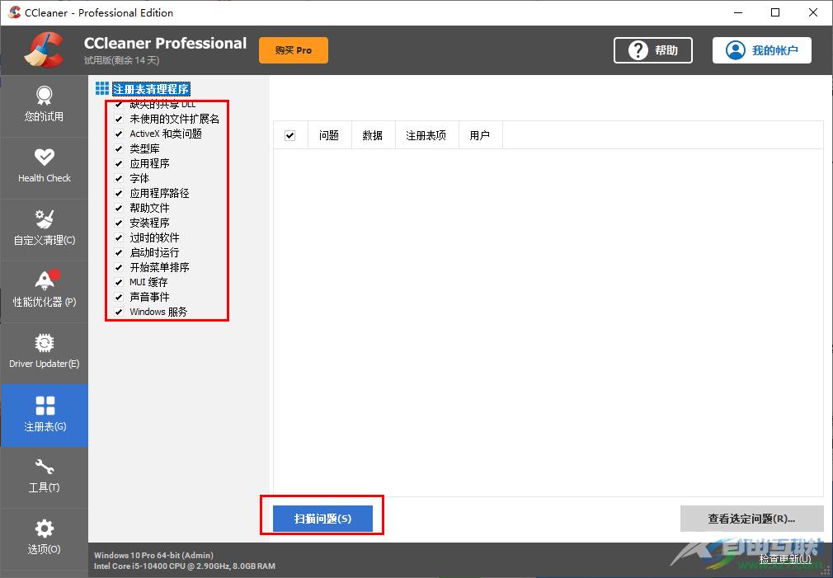Disable the ActiveX 和类问题 option

(118, 134)
